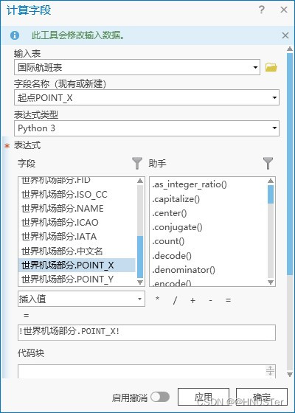Choose helper .conjugate()

[x=177, y=227]
